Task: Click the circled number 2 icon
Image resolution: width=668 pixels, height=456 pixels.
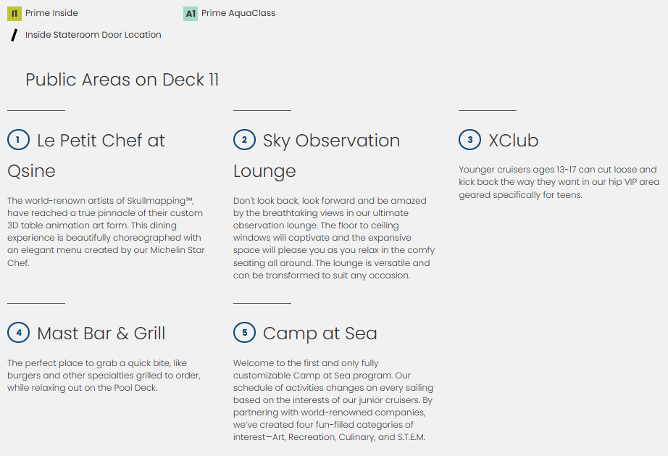Action: click(244, 140)
